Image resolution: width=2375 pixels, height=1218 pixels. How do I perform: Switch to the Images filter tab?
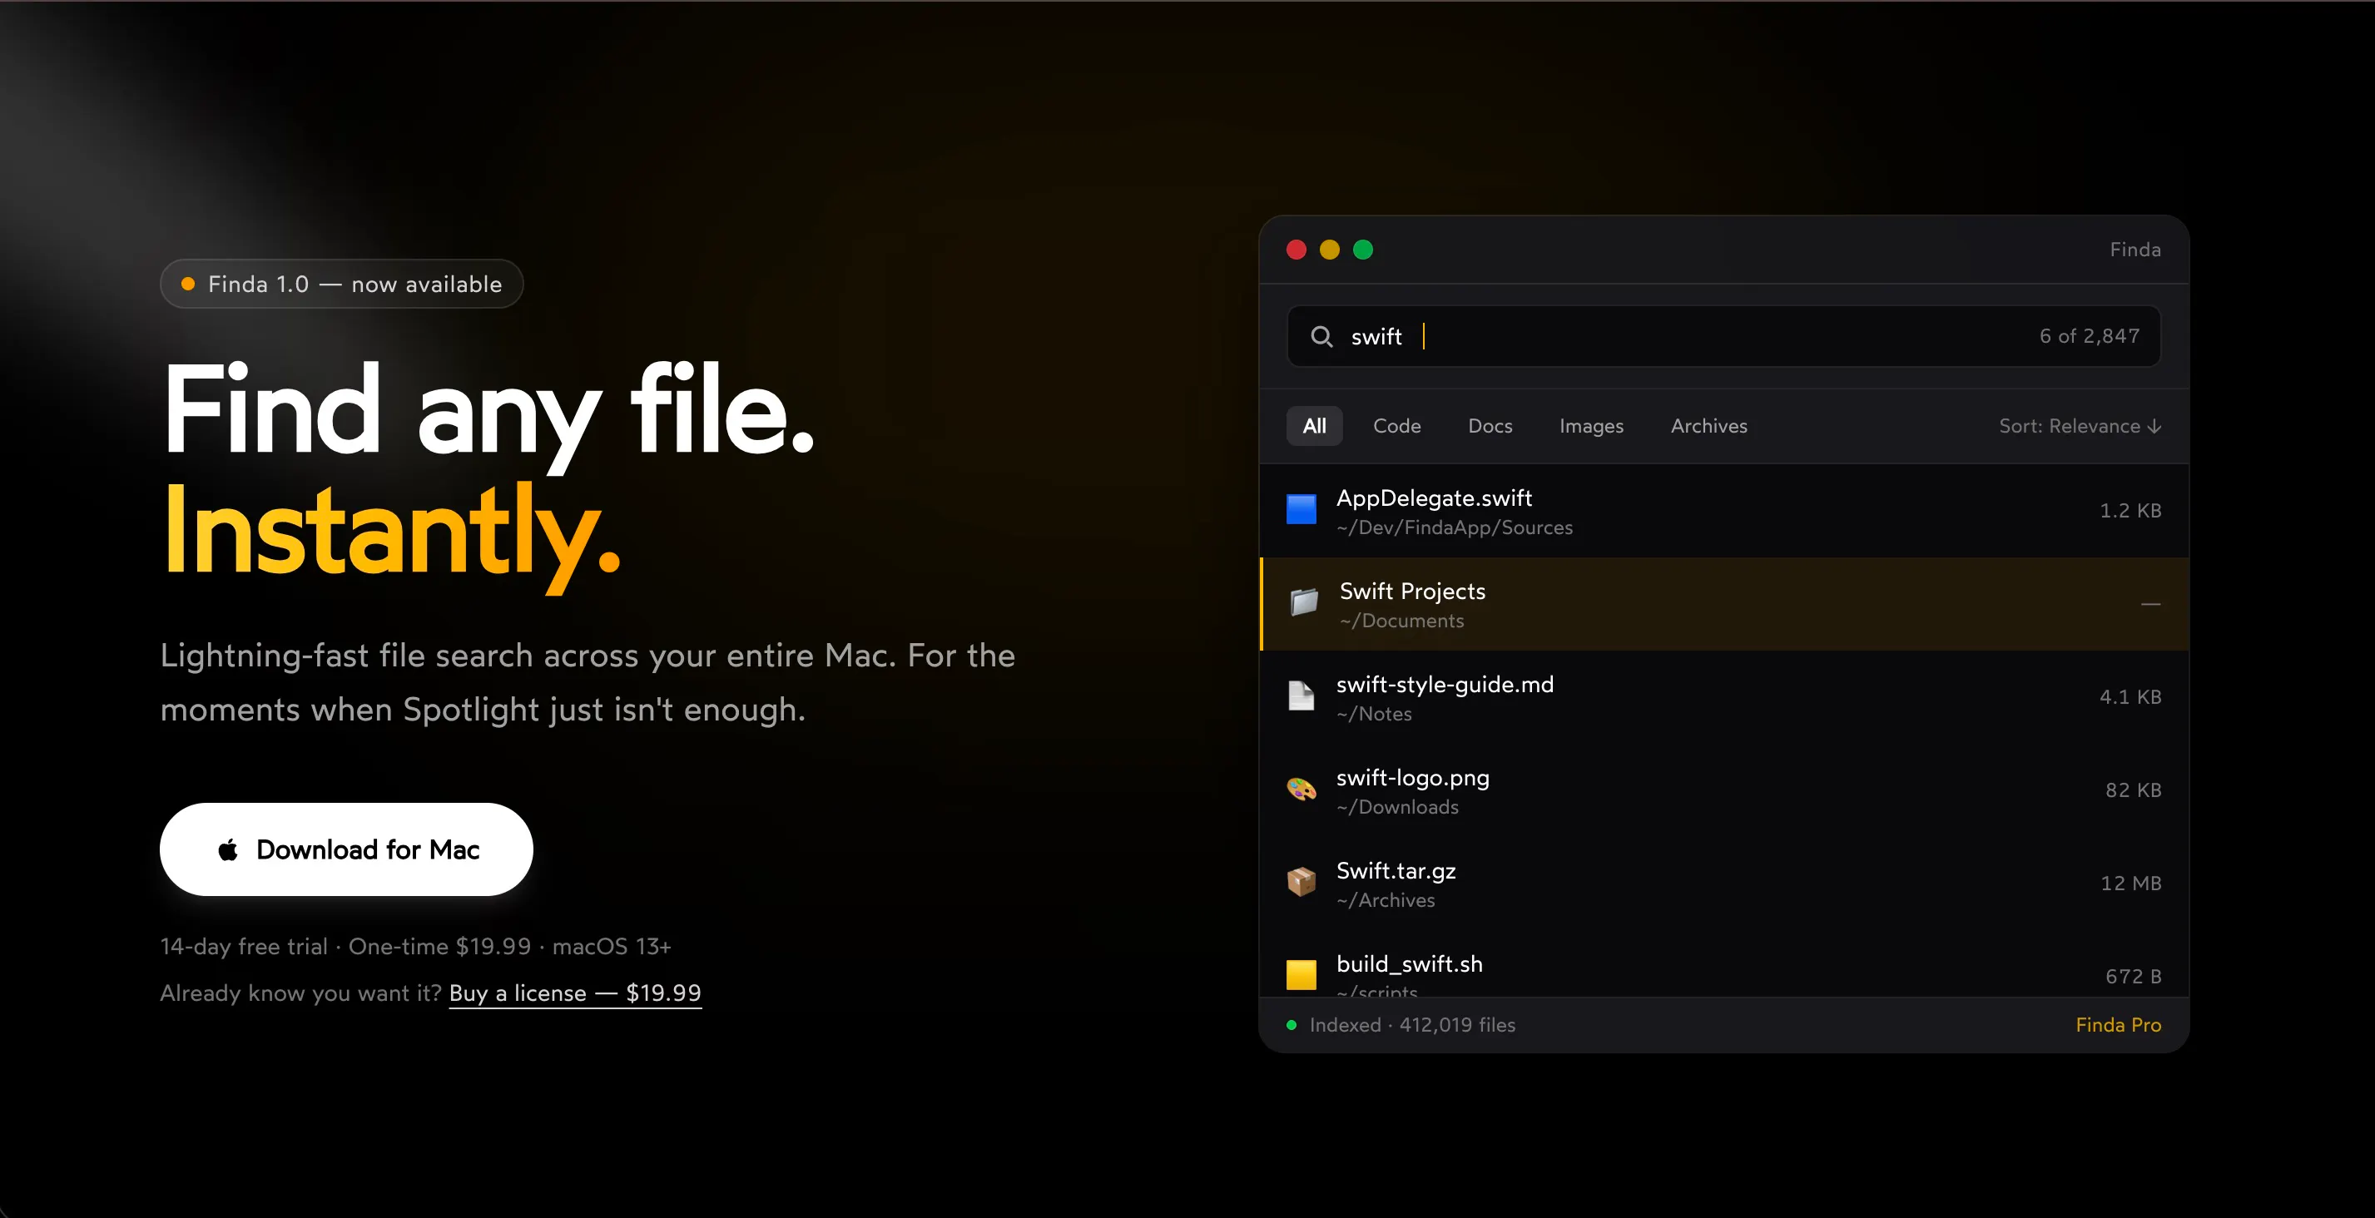tap(1591, 426)
